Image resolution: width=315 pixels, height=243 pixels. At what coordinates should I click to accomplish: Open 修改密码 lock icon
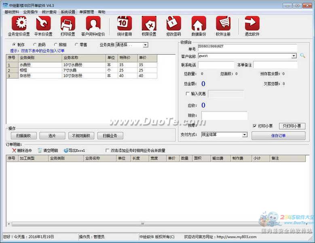[173, 24]
